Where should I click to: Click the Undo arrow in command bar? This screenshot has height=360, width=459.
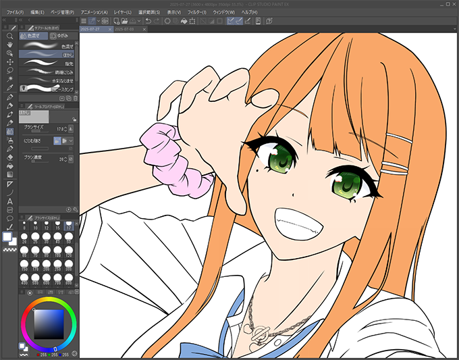click(x=148, y=21)
